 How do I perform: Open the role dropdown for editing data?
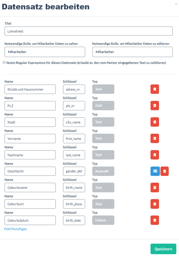tap(132, 52)
